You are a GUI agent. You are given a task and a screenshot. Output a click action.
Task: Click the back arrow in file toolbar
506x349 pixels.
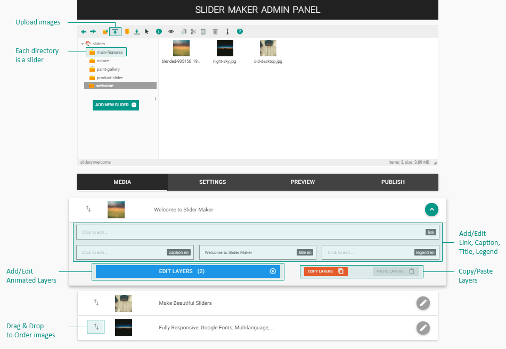coord(84,31)
